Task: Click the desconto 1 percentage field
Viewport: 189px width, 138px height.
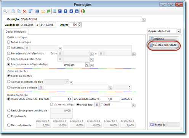Action: pos(43,125)
